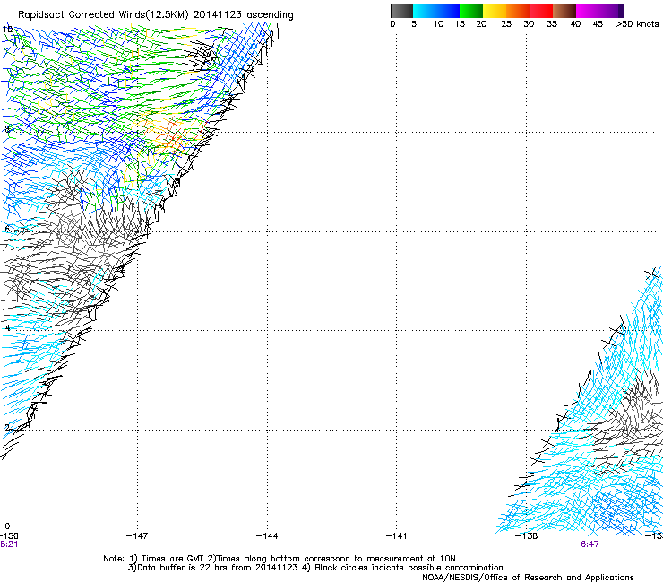Viewport: 663px width, 583px height.
Task: Click the magenta 40-45 knots legend swatch
Action: pyautogui.click(x=588, y=11)
